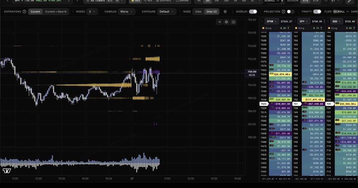Click the $7526.37 SPXW price value
This screenshot has width=358, height=188.
[x=286, y=21]
